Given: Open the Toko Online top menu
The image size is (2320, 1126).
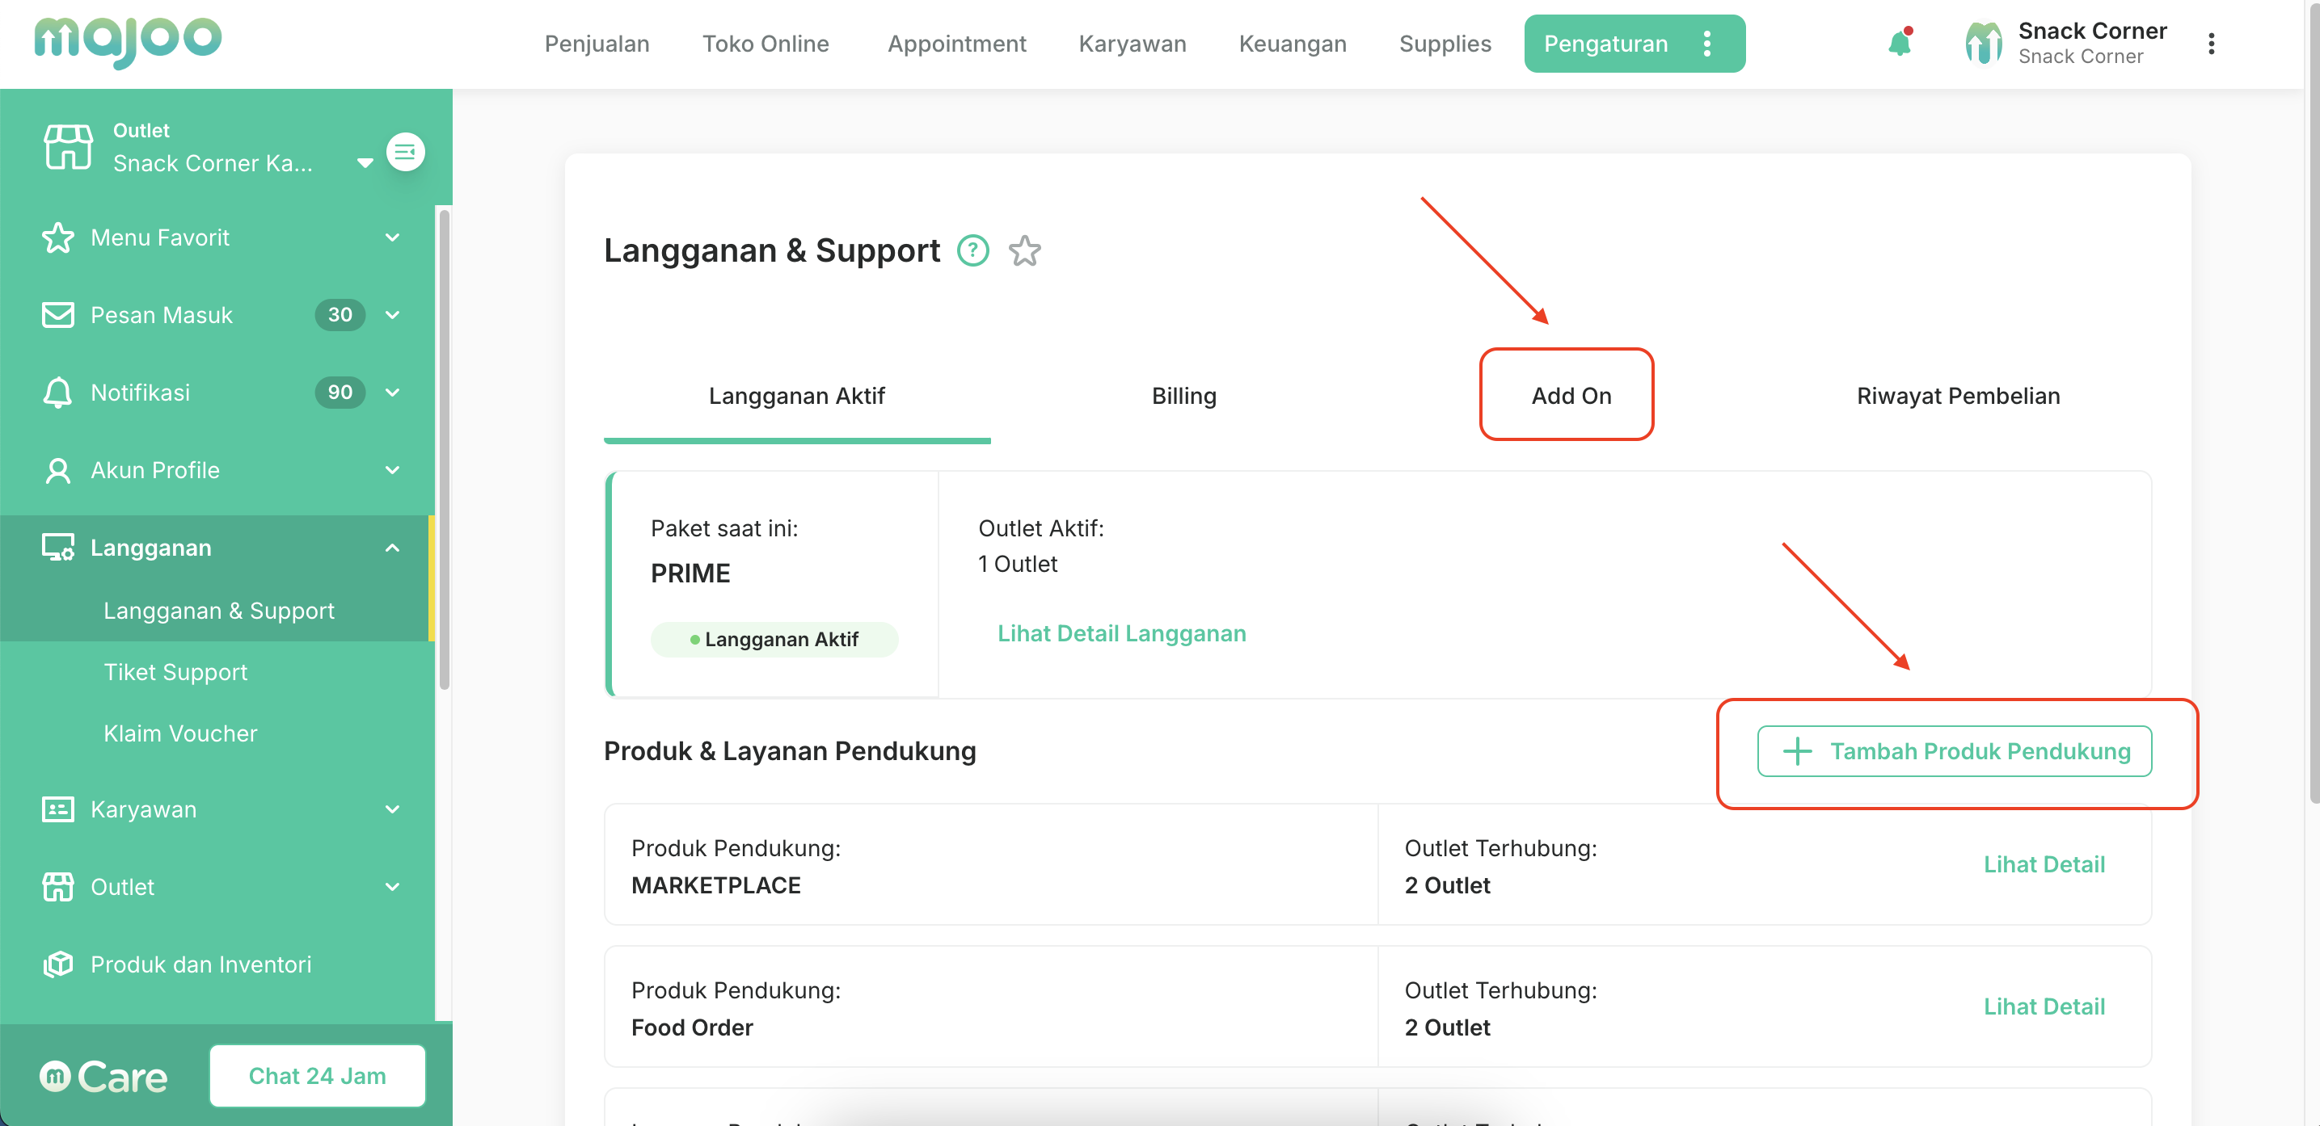Looking at the screenshot, I should [x=766, y=43].
